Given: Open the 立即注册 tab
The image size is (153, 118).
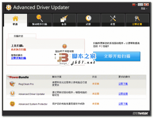Looking at the screenshot, I should coord(137,20).
